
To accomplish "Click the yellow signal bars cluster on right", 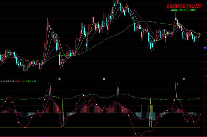I will tap(150, 107).
